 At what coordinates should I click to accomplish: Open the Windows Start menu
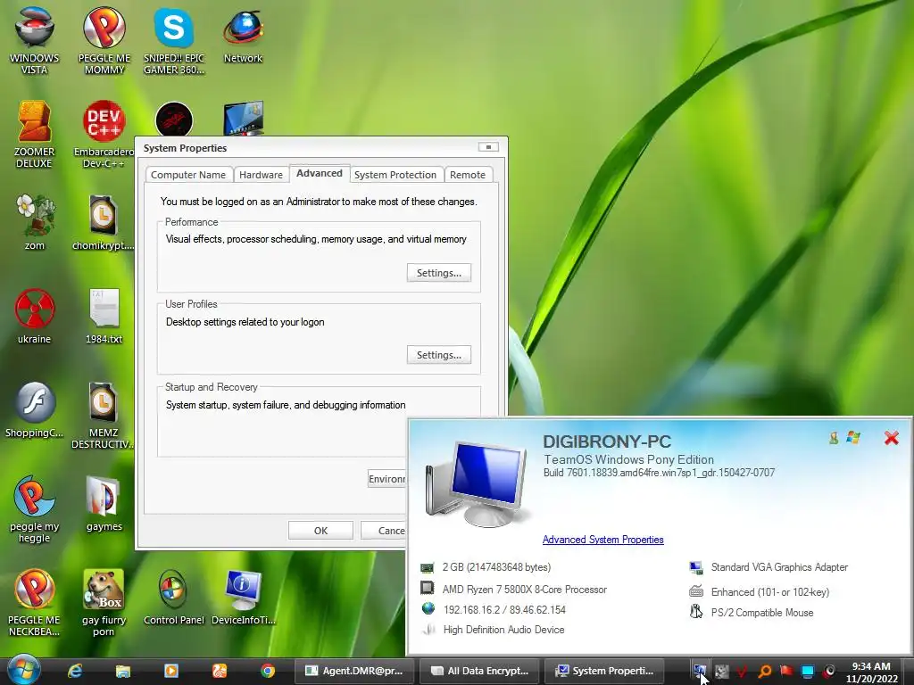(x=24, y=670)
